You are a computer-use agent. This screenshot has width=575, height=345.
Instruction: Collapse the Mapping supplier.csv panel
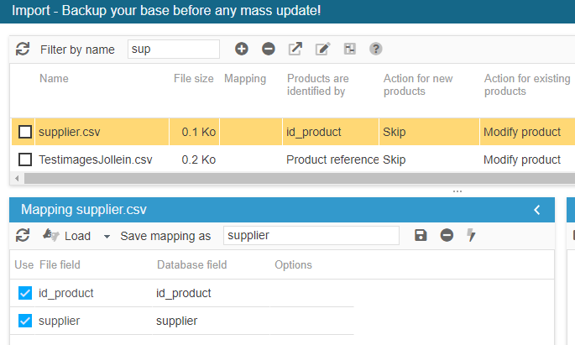point(537,210)
